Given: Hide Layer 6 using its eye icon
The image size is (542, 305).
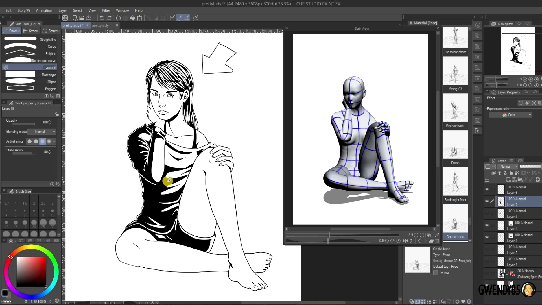Looking at the screenshot, I should click(x=487, y=189).
